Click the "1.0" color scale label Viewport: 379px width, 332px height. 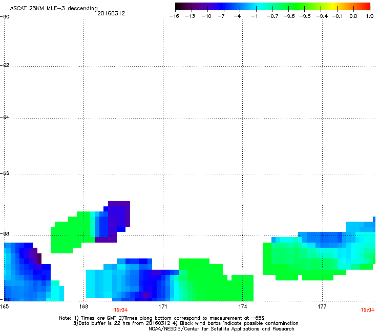pos(370,16)
